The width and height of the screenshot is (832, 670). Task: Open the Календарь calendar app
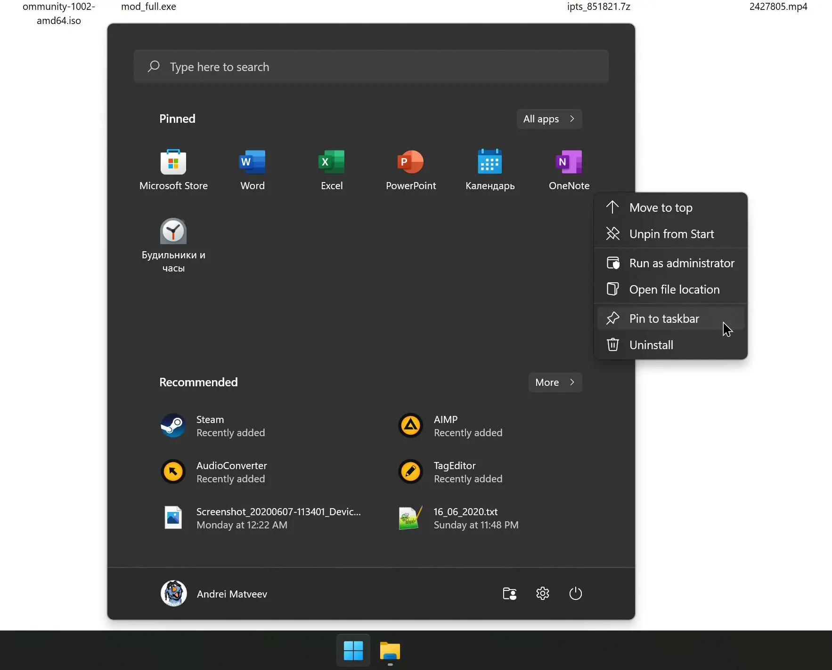[x=490, y=170]
